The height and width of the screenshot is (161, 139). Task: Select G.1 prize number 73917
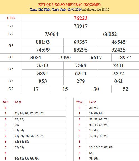tap(81, 26)
